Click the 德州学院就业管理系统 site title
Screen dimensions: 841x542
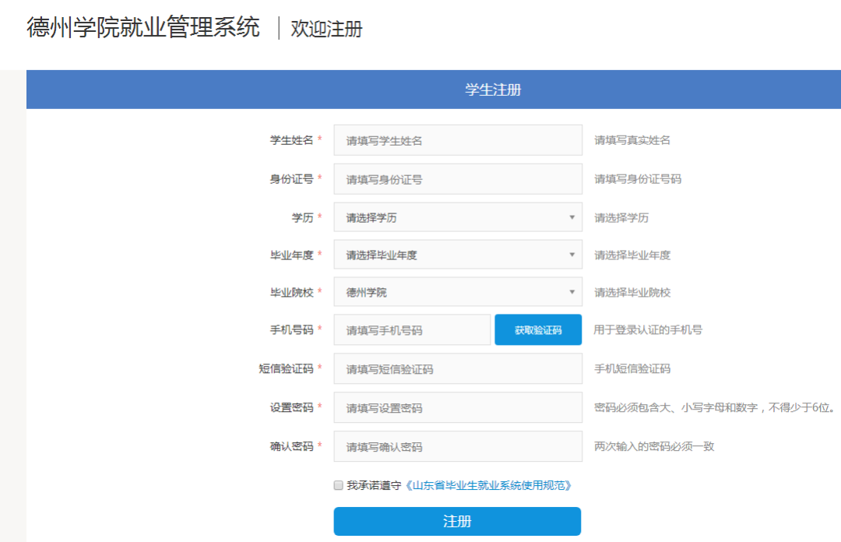click(x=143, y=28)
